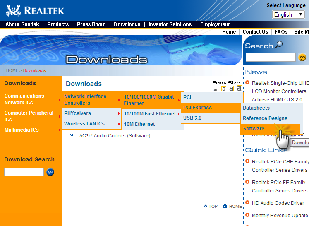Image resolution: width=309 pixels, height=226 pixels.
Task: Expand Communications Network ICs submenu
Action: (x=59, y=99)
